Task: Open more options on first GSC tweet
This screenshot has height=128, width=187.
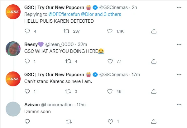Action: point(178,7)
